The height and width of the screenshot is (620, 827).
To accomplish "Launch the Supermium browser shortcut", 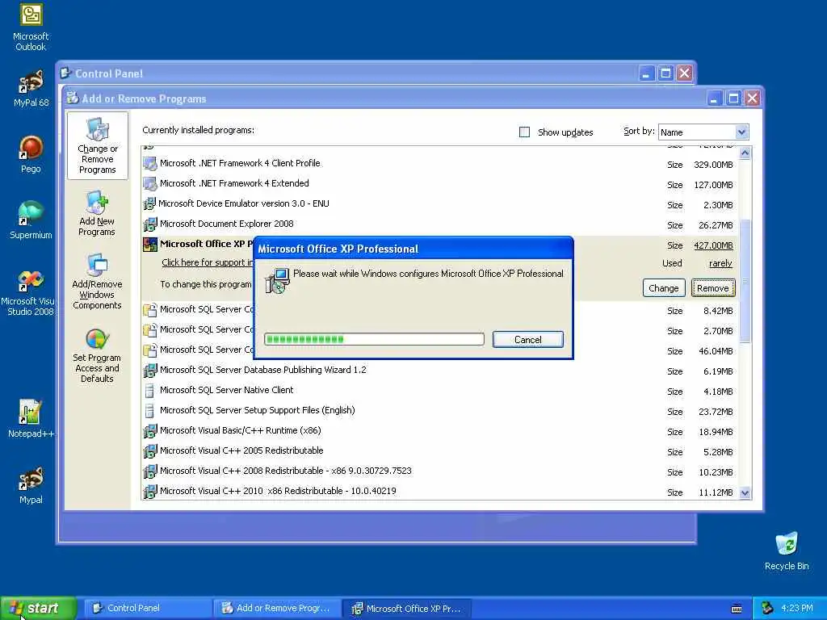I will click(31, 220).
